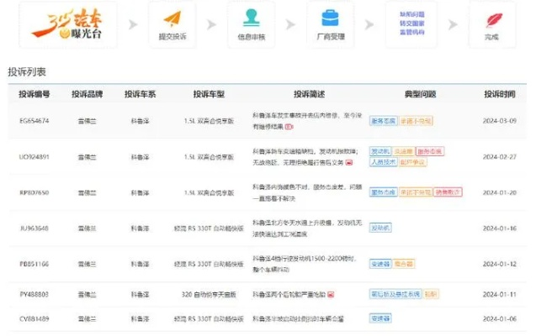Image resolution: width=536 pixels, height=336 pixels.
Task: Click 科鲁泽 series in row PB851166
Action: point(141,264)
